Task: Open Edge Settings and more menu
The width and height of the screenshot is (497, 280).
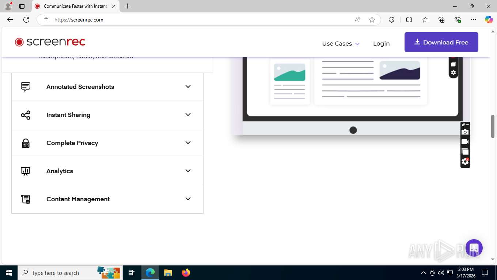Action: tap(474, 20)
